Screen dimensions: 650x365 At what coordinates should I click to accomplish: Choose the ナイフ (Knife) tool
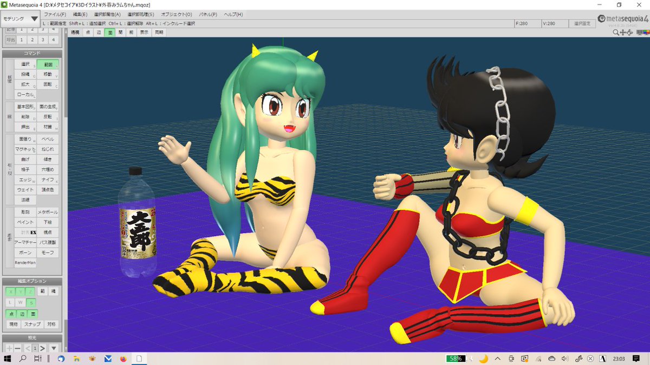coord(48,180)
